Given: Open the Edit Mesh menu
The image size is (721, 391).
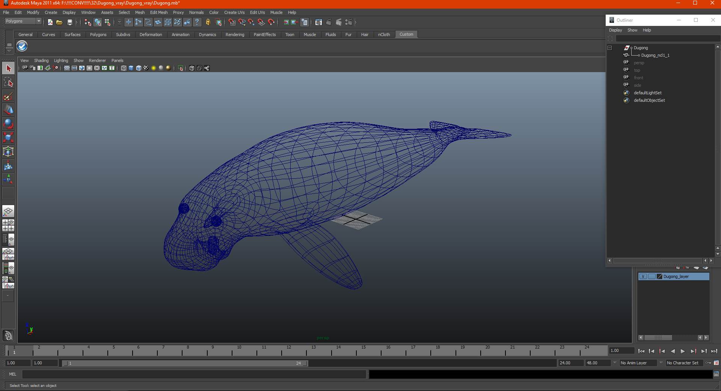Looking at the screenshot, I should tap(159, 12).
